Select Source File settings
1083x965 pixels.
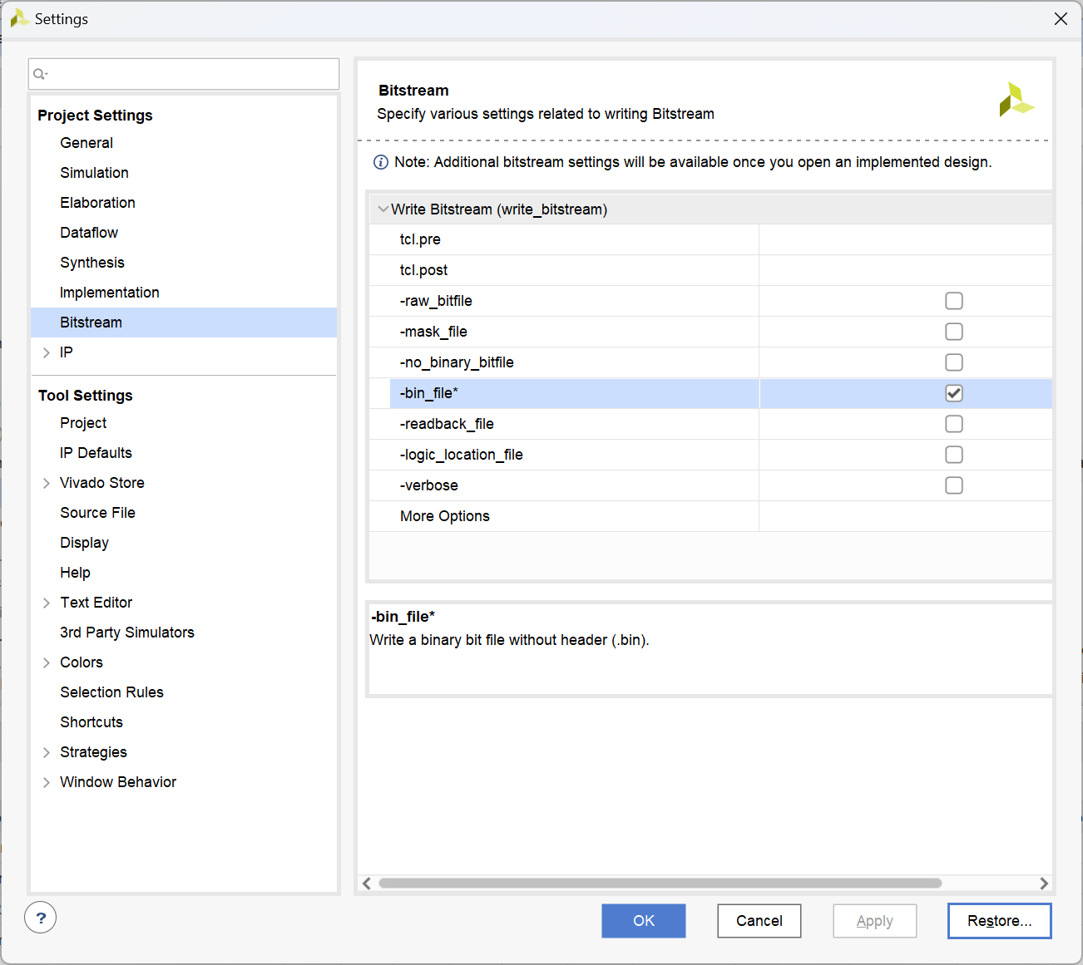click(x=97, y=513)
